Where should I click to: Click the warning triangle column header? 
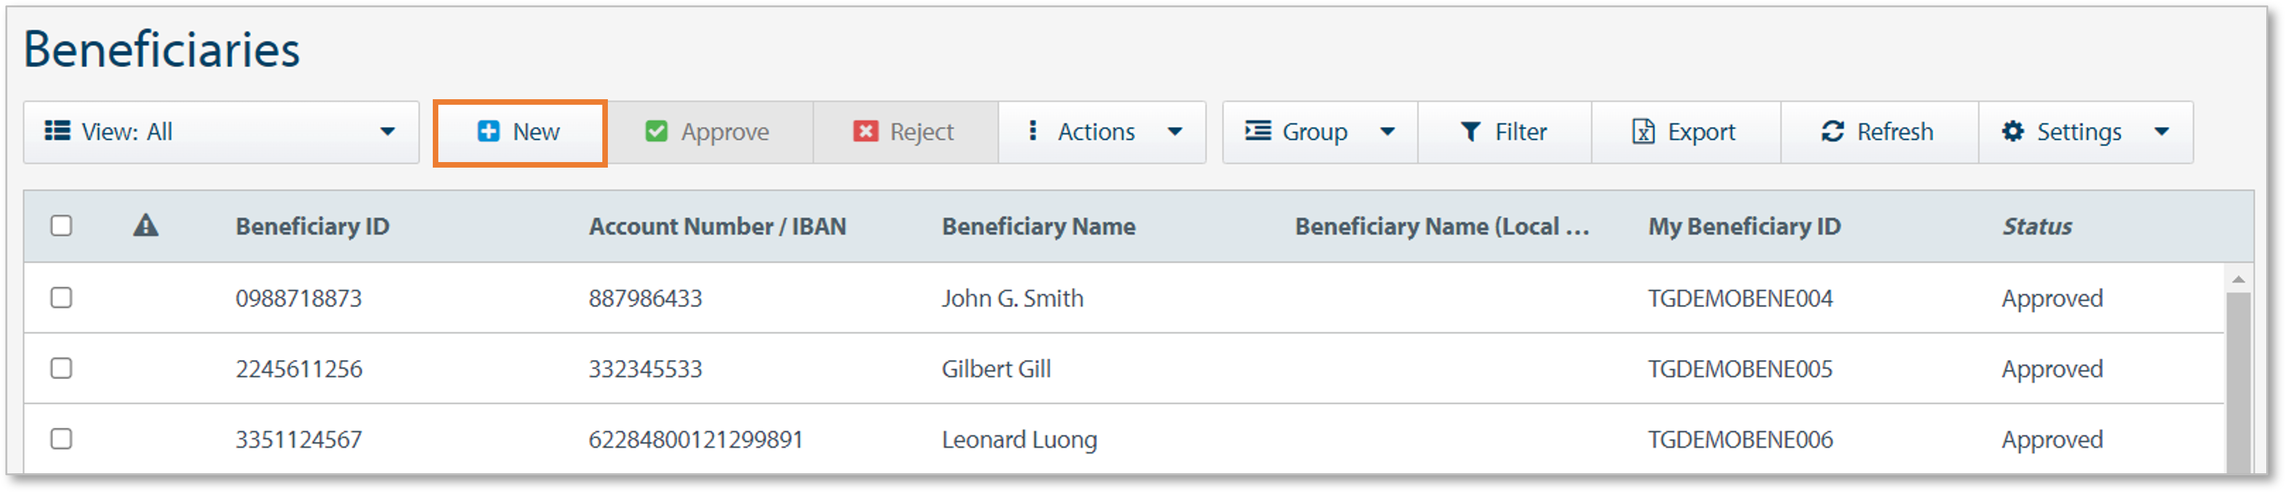tap(147, 226)
